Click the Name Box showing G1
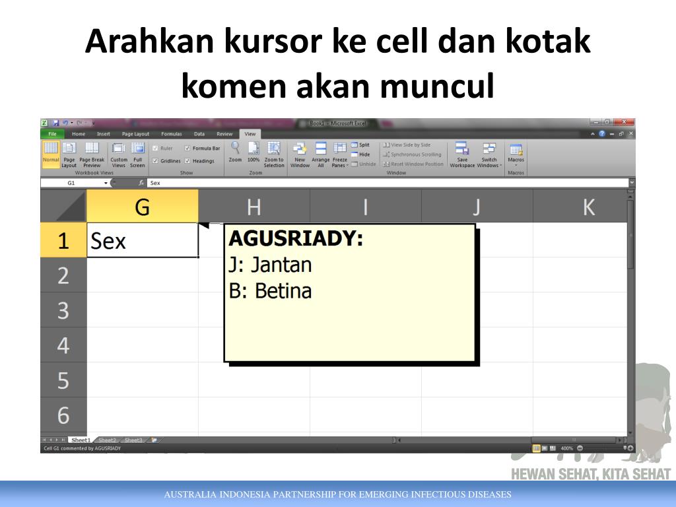Screen dimensions: 676x507 tap(71, 184)
